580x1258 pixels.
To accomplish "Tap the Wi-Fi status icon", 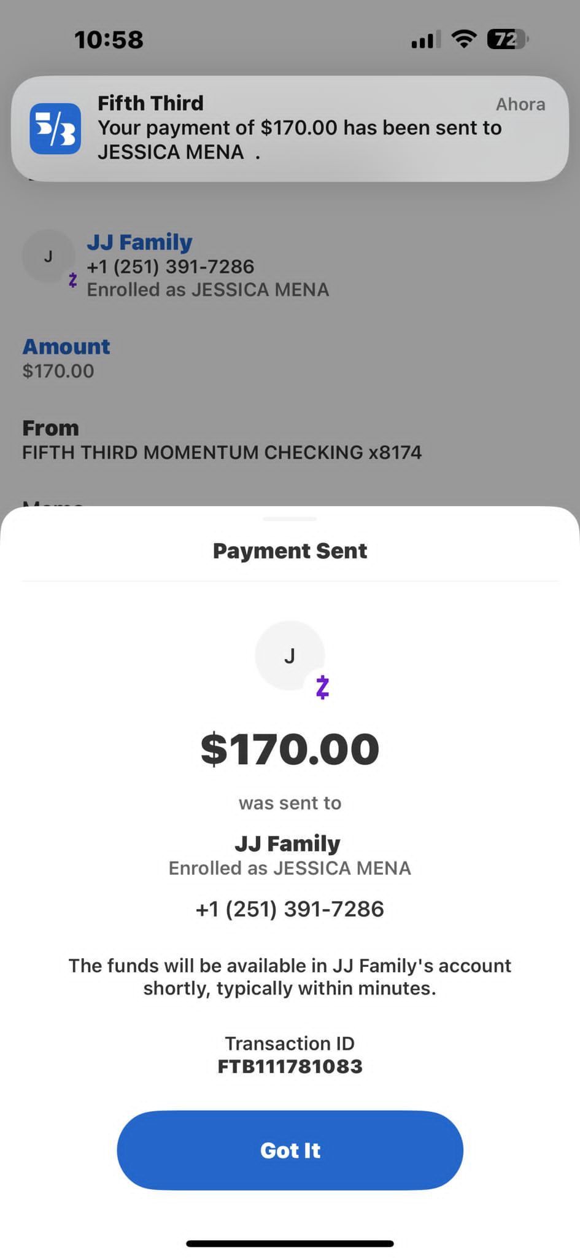I will point(464,39).
